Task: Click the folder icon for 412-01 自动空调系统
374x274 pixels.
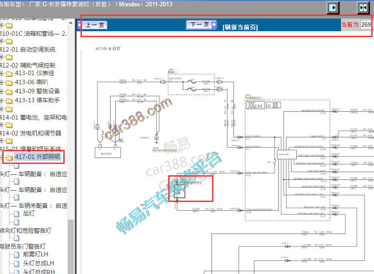Action: [9, 42]
